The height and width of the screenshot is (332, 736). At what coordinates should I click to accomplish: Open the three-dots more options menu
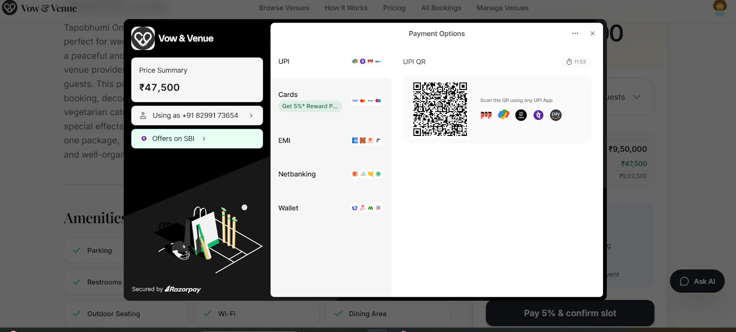[x=575, y=34]
